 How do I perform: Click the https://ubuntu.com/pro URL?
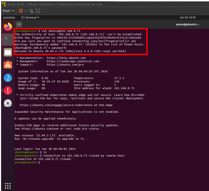click(65, 65)
